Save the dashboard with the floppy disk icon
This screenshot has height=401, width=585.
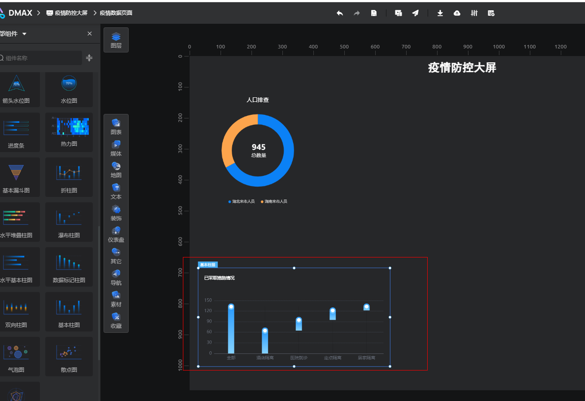click(374, 13)
